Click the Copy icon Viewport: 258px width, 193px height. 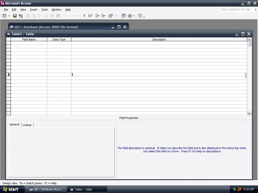[x=52, y=16]
